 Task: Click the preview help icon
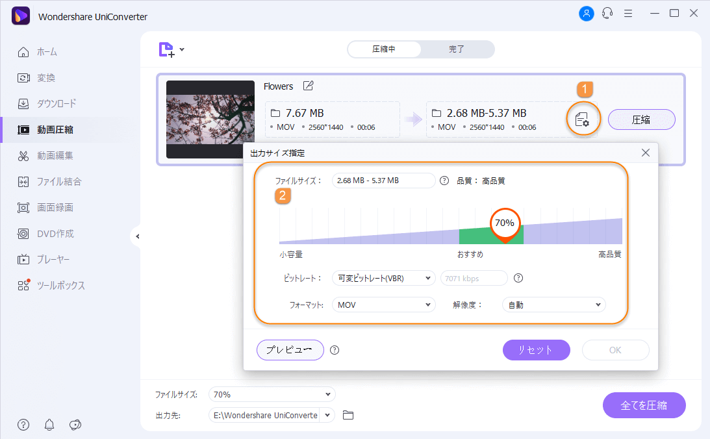coord(335,350)
